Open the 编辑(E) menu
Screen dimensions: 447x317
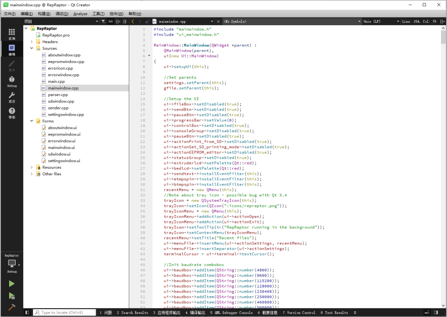point(26,14)
